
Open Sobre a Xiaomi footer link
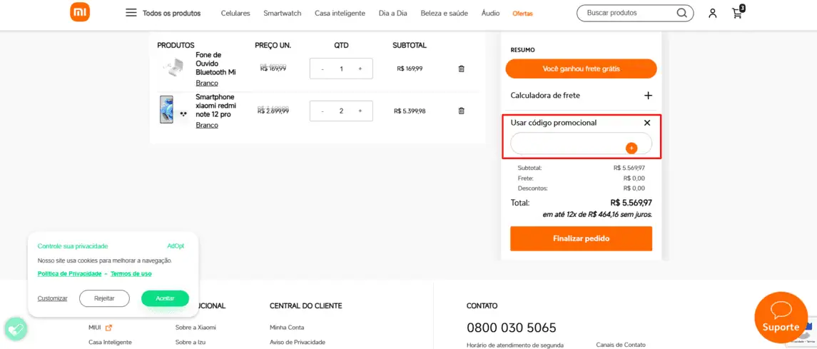click(x=196, y=328)
